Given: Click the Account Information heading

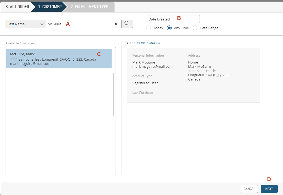Looking at the screenshot, I should 143,43.
